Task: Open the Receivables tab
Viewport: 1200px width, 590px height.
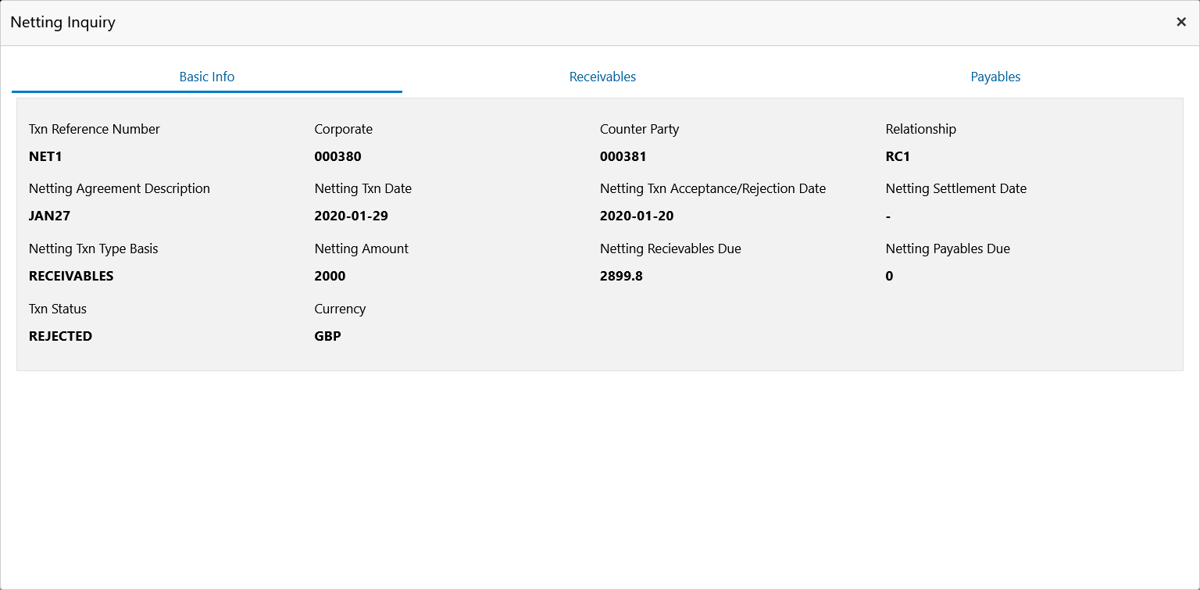Action: [602, 77]
